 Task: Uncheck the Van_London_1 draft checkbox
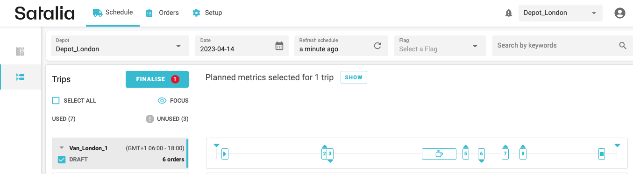coord(61,160)
